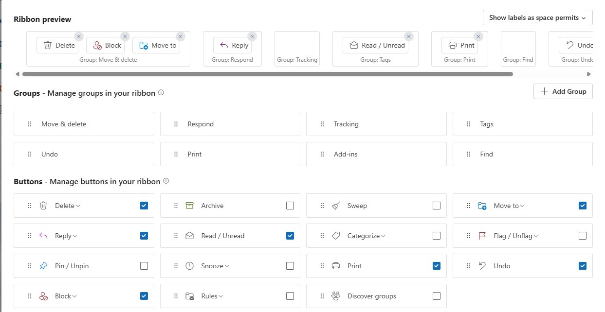Click the Add Group button
This screenshot has width=605, height=312.
[563, 91]
